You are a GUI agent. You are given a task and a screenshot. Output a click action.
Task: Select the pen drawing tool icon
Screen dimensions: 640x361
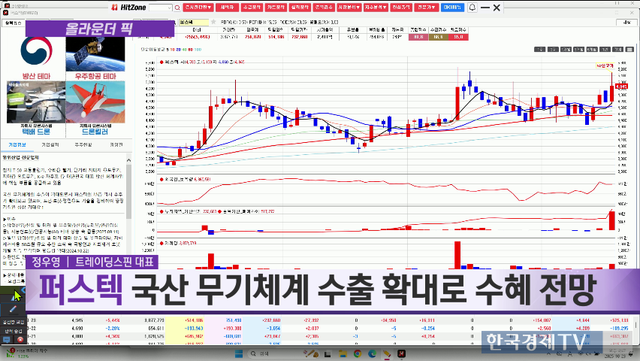pyautogui.click(x=13, y=308)
